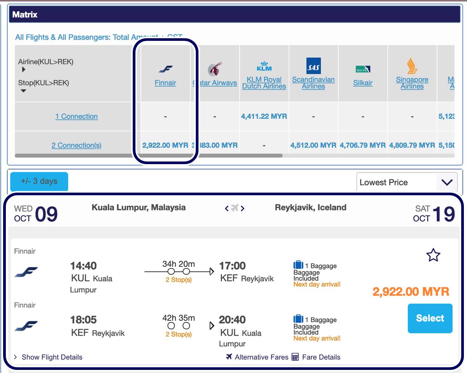Collapse Stop(KUL>REK) arrow
467x373 pixels.
click(x=24, y=91)
